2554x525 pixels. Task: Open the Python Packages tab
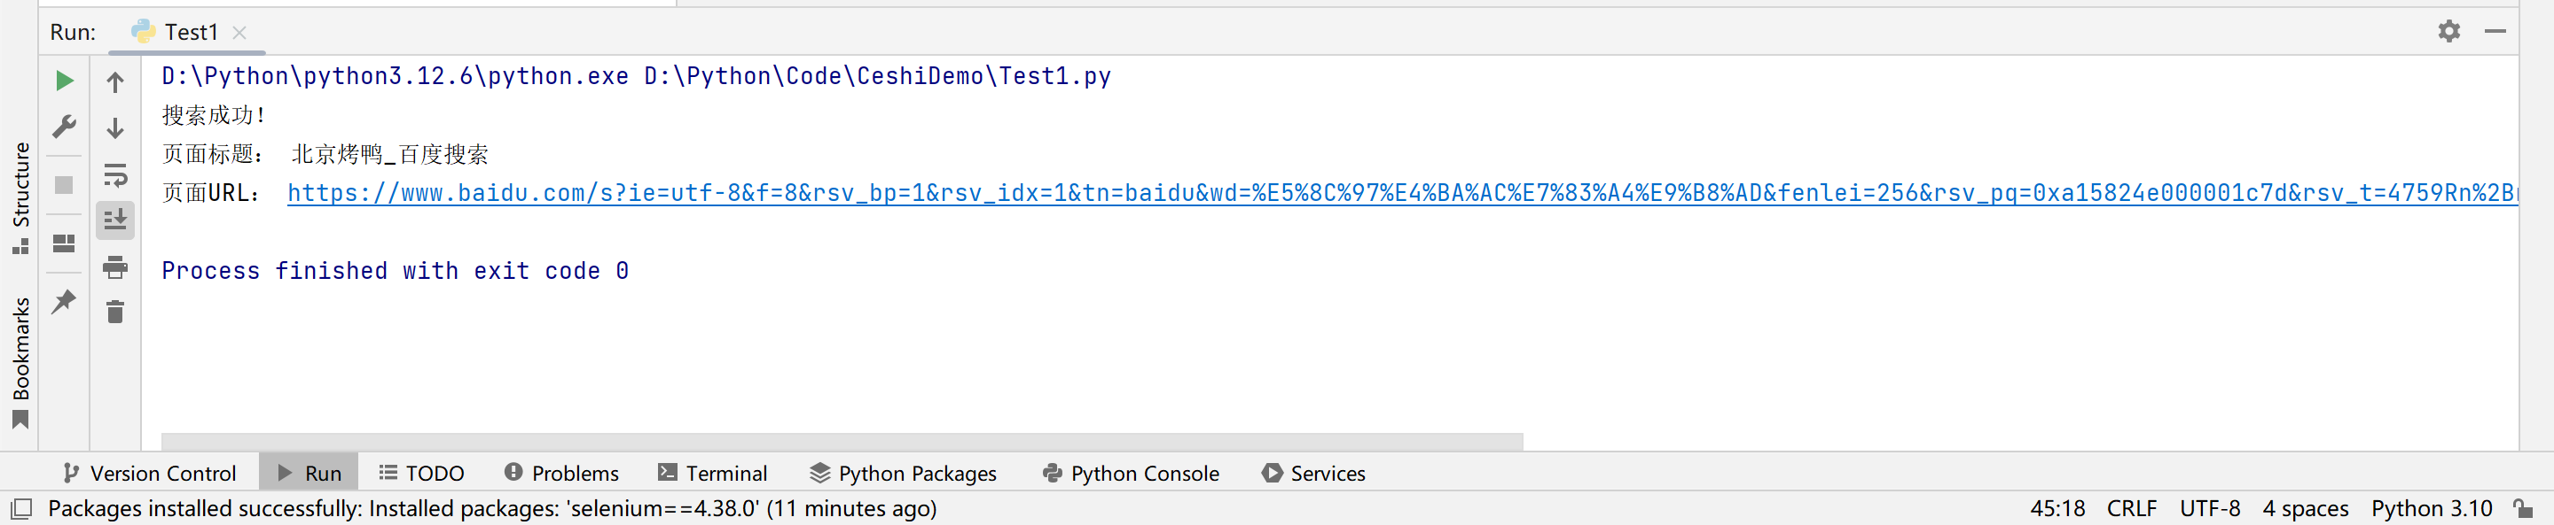point(904,474)
